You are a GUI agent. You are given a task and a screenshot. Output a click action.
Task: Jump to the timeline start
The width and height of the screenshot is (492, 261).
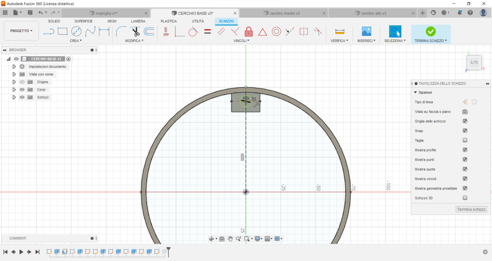point(5,252)
